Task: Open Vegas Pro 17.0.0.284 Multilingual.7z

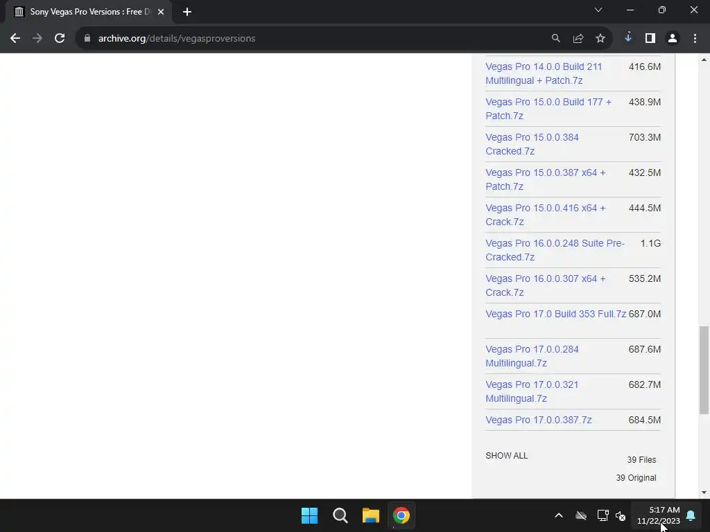Action: pos(532,356)
